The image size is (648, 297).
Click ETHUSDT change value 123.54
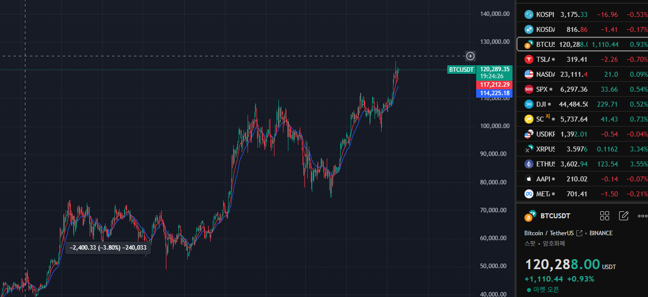pyautogui.click(x=608, y=164)
